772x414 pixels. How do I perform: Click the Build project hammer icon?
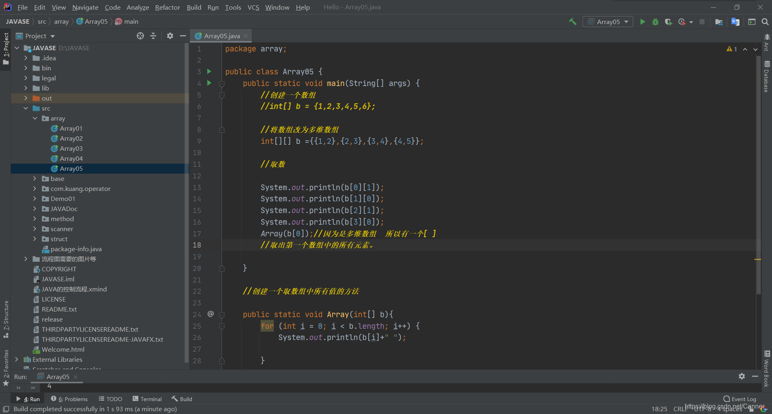click(573, 22)
